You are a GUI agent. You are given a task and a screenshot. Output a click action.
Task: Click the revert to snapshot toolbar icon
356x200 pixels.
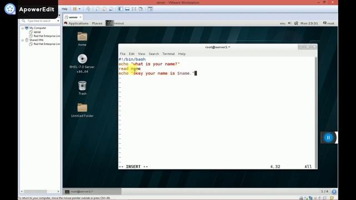pyautogui.click(x=105, y=9)
